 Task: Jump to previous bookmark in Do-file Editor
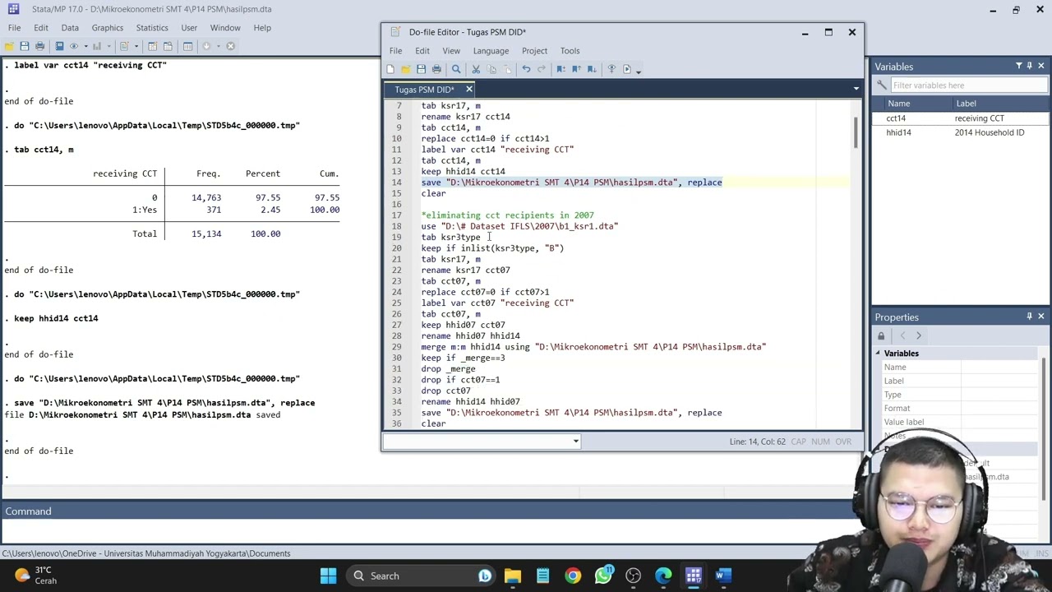click(576, 69)
